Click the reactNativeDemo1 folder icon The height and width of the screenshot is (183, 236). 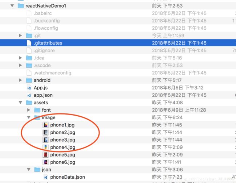[21, 6]
